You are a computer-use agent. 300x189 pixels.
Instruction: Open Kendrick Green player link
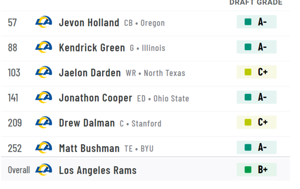click(92, 48)
